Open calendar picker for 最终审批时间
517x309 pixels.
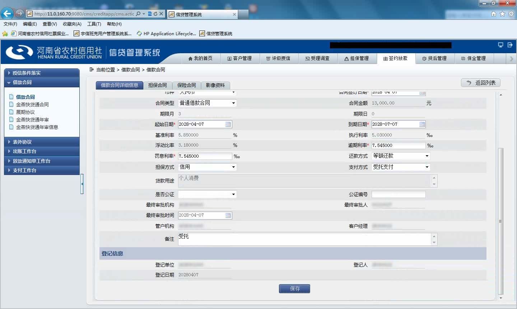coord(228,215)
